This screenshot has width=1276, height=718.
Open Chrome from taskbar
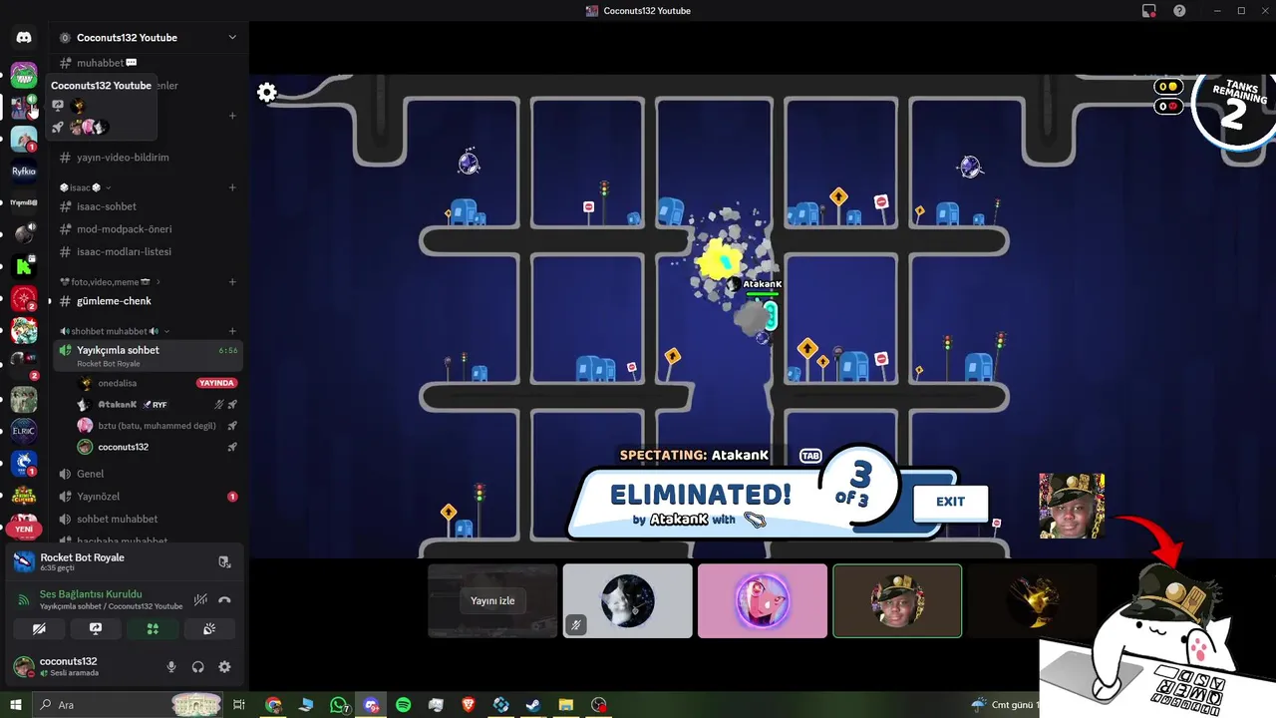(x=273, y=705)
